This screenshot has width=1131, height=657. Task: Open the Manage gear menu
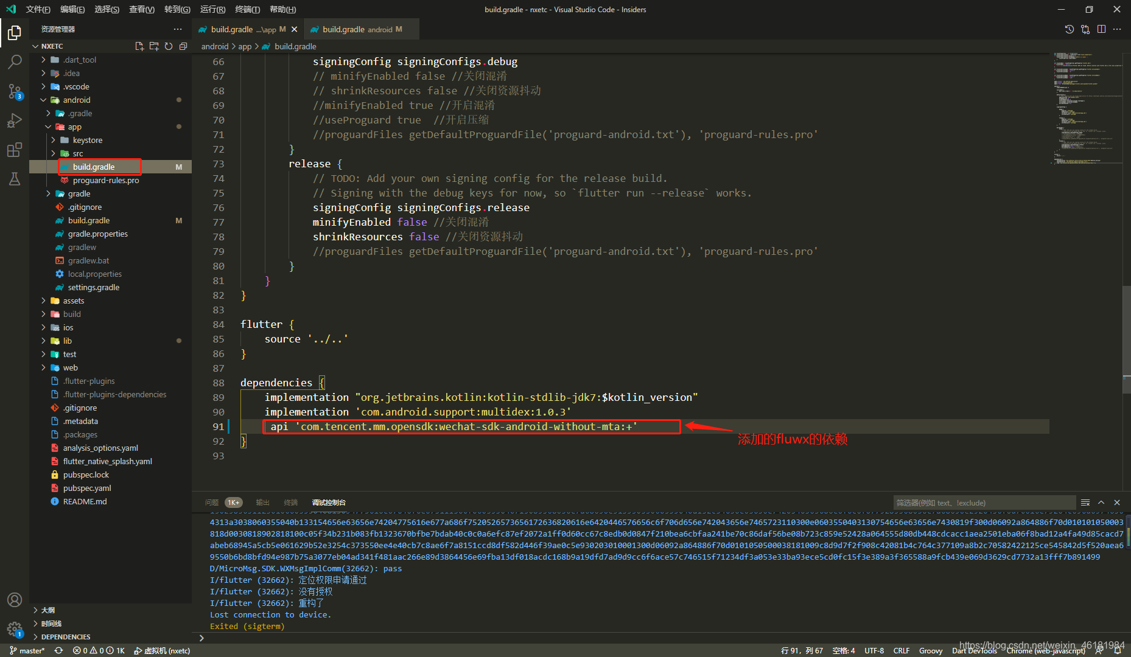[x=15, y=629]
